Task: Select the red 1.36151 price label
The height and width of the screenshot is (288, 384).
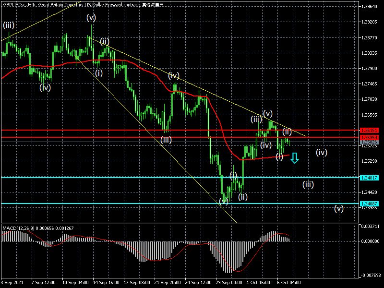Action: [x=370, y=130]
